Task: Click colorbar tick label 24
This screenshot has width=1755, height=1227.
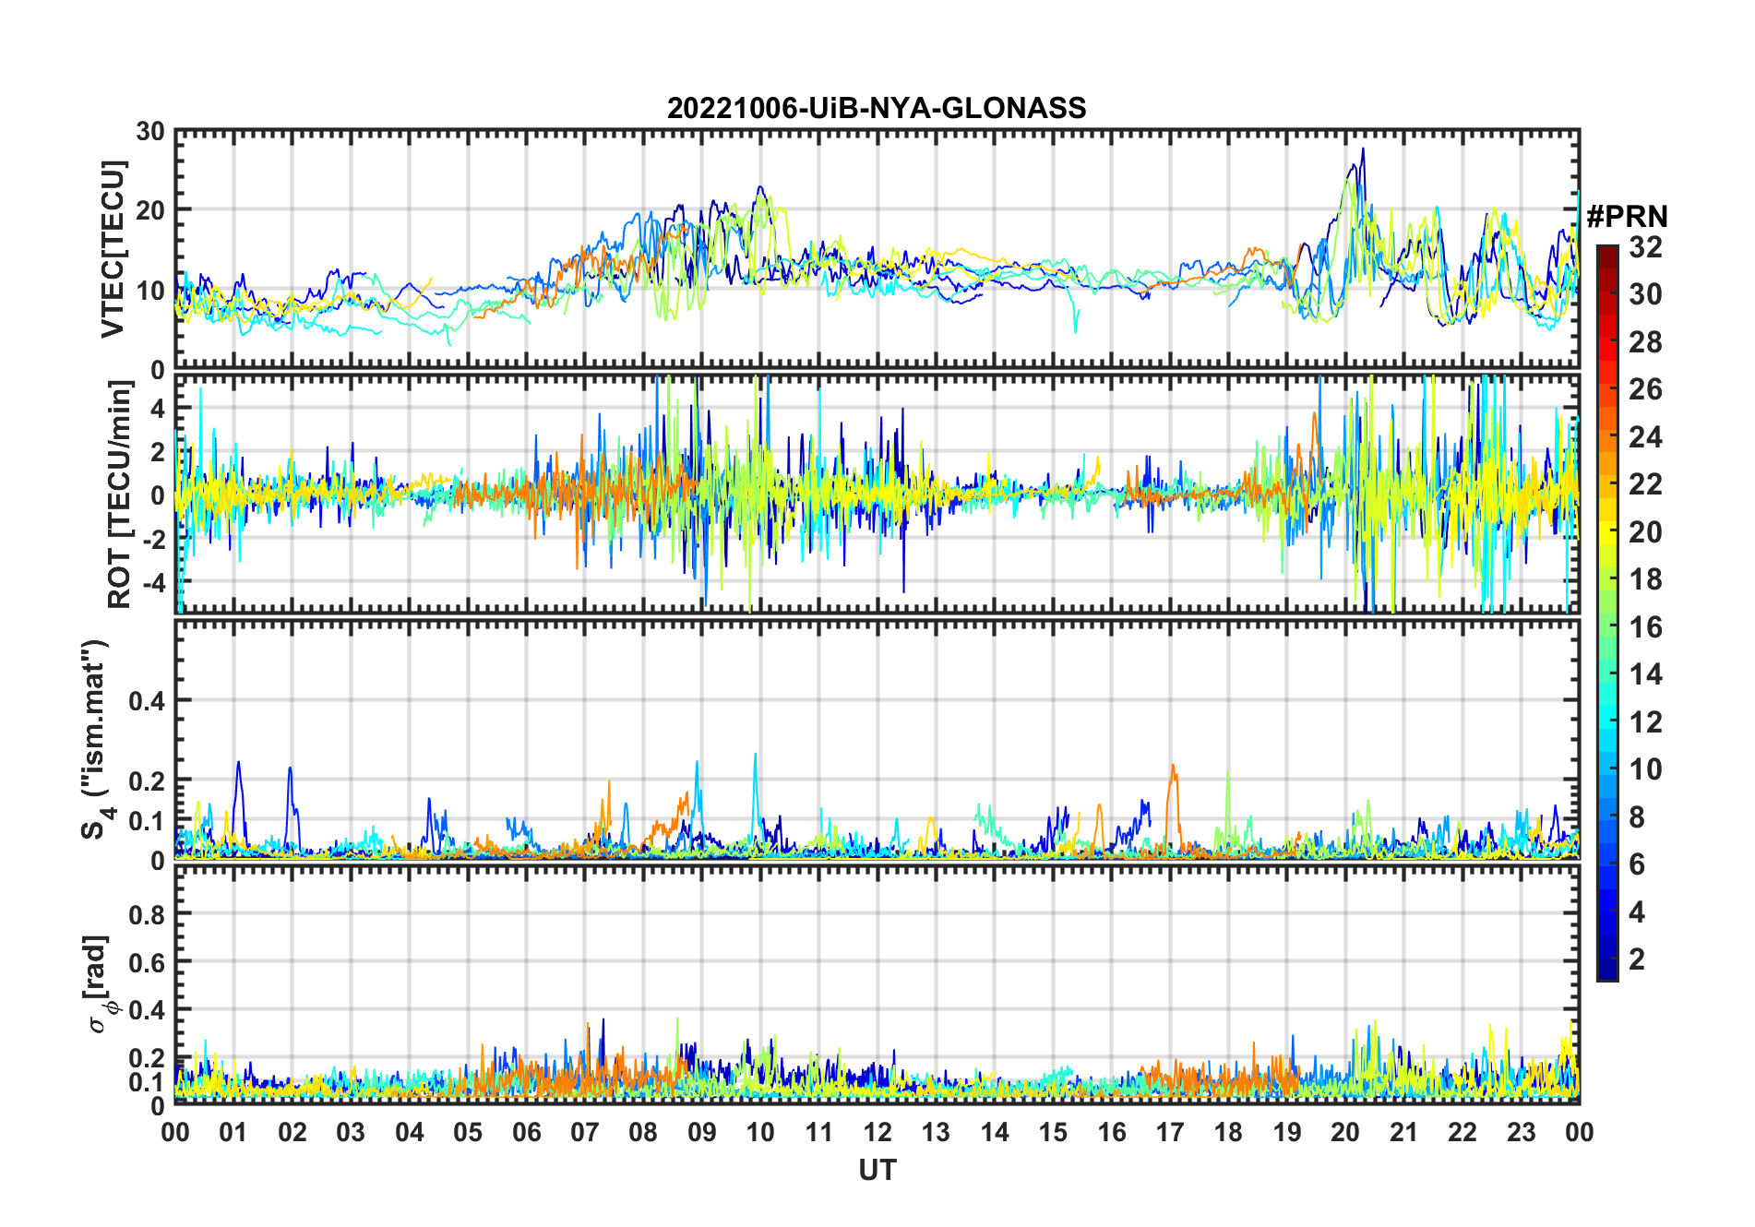Action: tap(1645, 436)
